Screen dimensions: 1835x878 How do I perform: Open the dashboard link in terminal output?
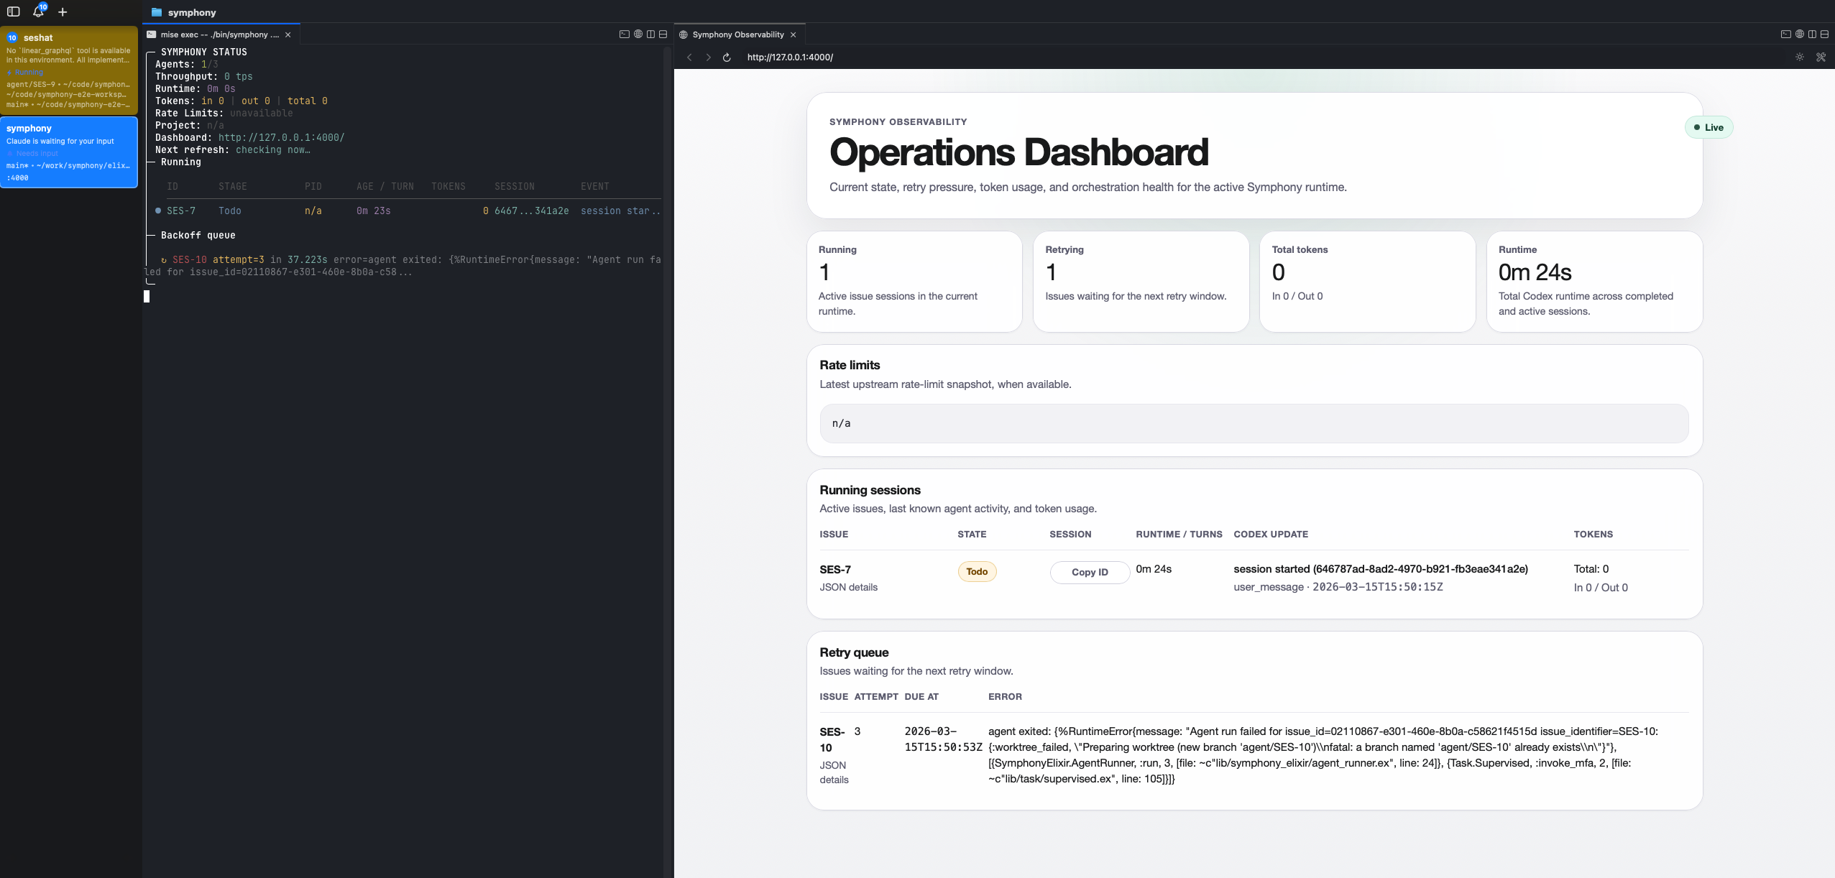click(x=281, y=137)
